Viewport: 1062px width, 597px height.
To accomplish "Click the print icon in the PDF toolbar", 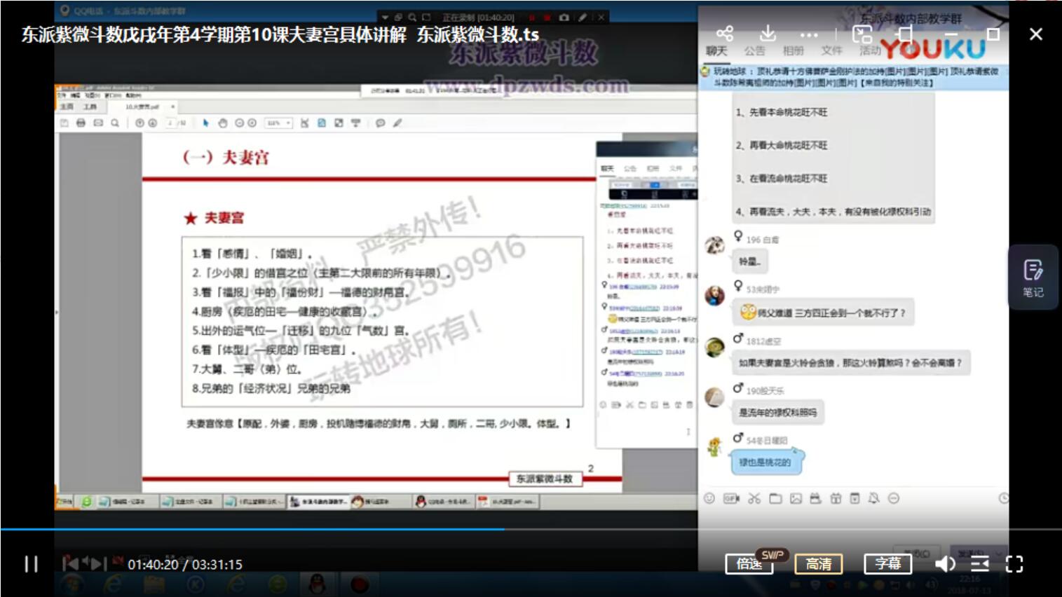I will [79, 123].
